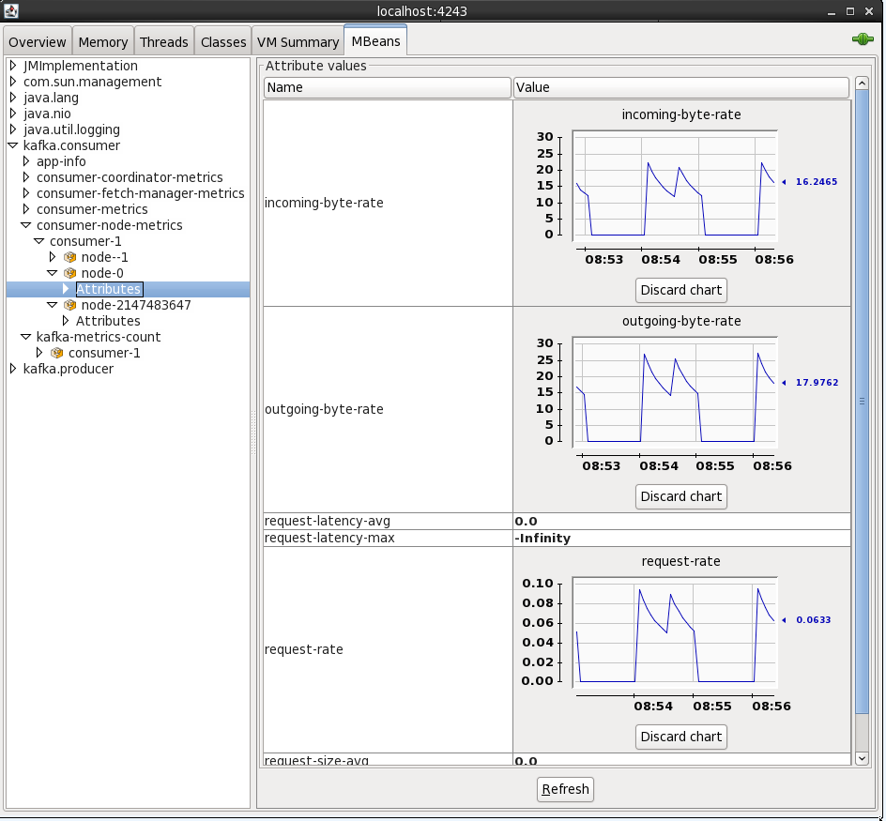Switch to the Memory tab
This screenshot has width=886, height=821.
pos(102,42)
